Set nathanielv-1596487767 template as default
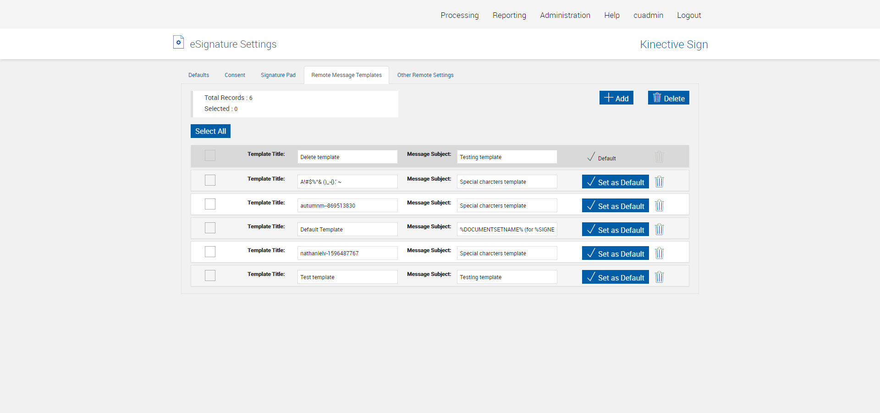The width and height of the screenshot is (880, 413). coord(615,253)
